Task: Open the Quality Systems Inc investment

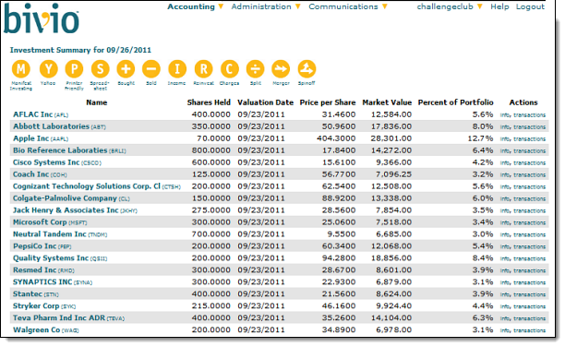Action: pyautogui.click(x=51, y=258)
